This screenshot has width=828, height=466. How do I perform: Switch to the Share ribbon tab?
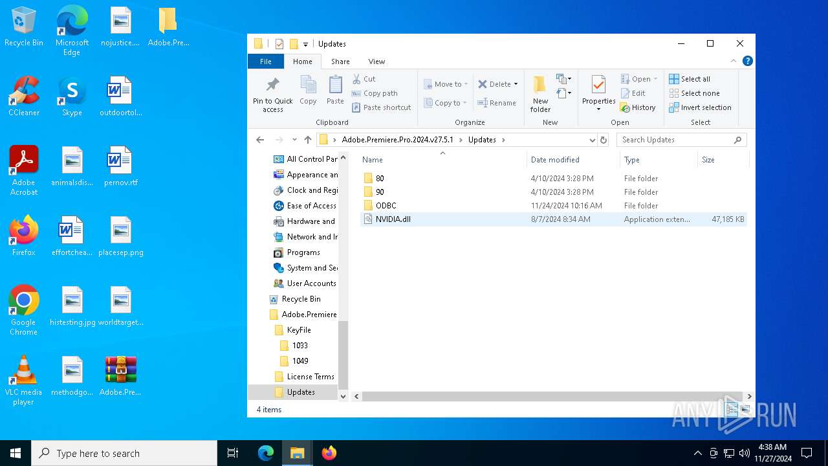click(340, 61)
